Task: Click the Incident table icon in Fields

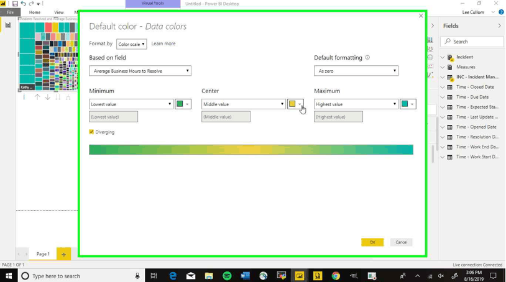Action: [450, 57]
